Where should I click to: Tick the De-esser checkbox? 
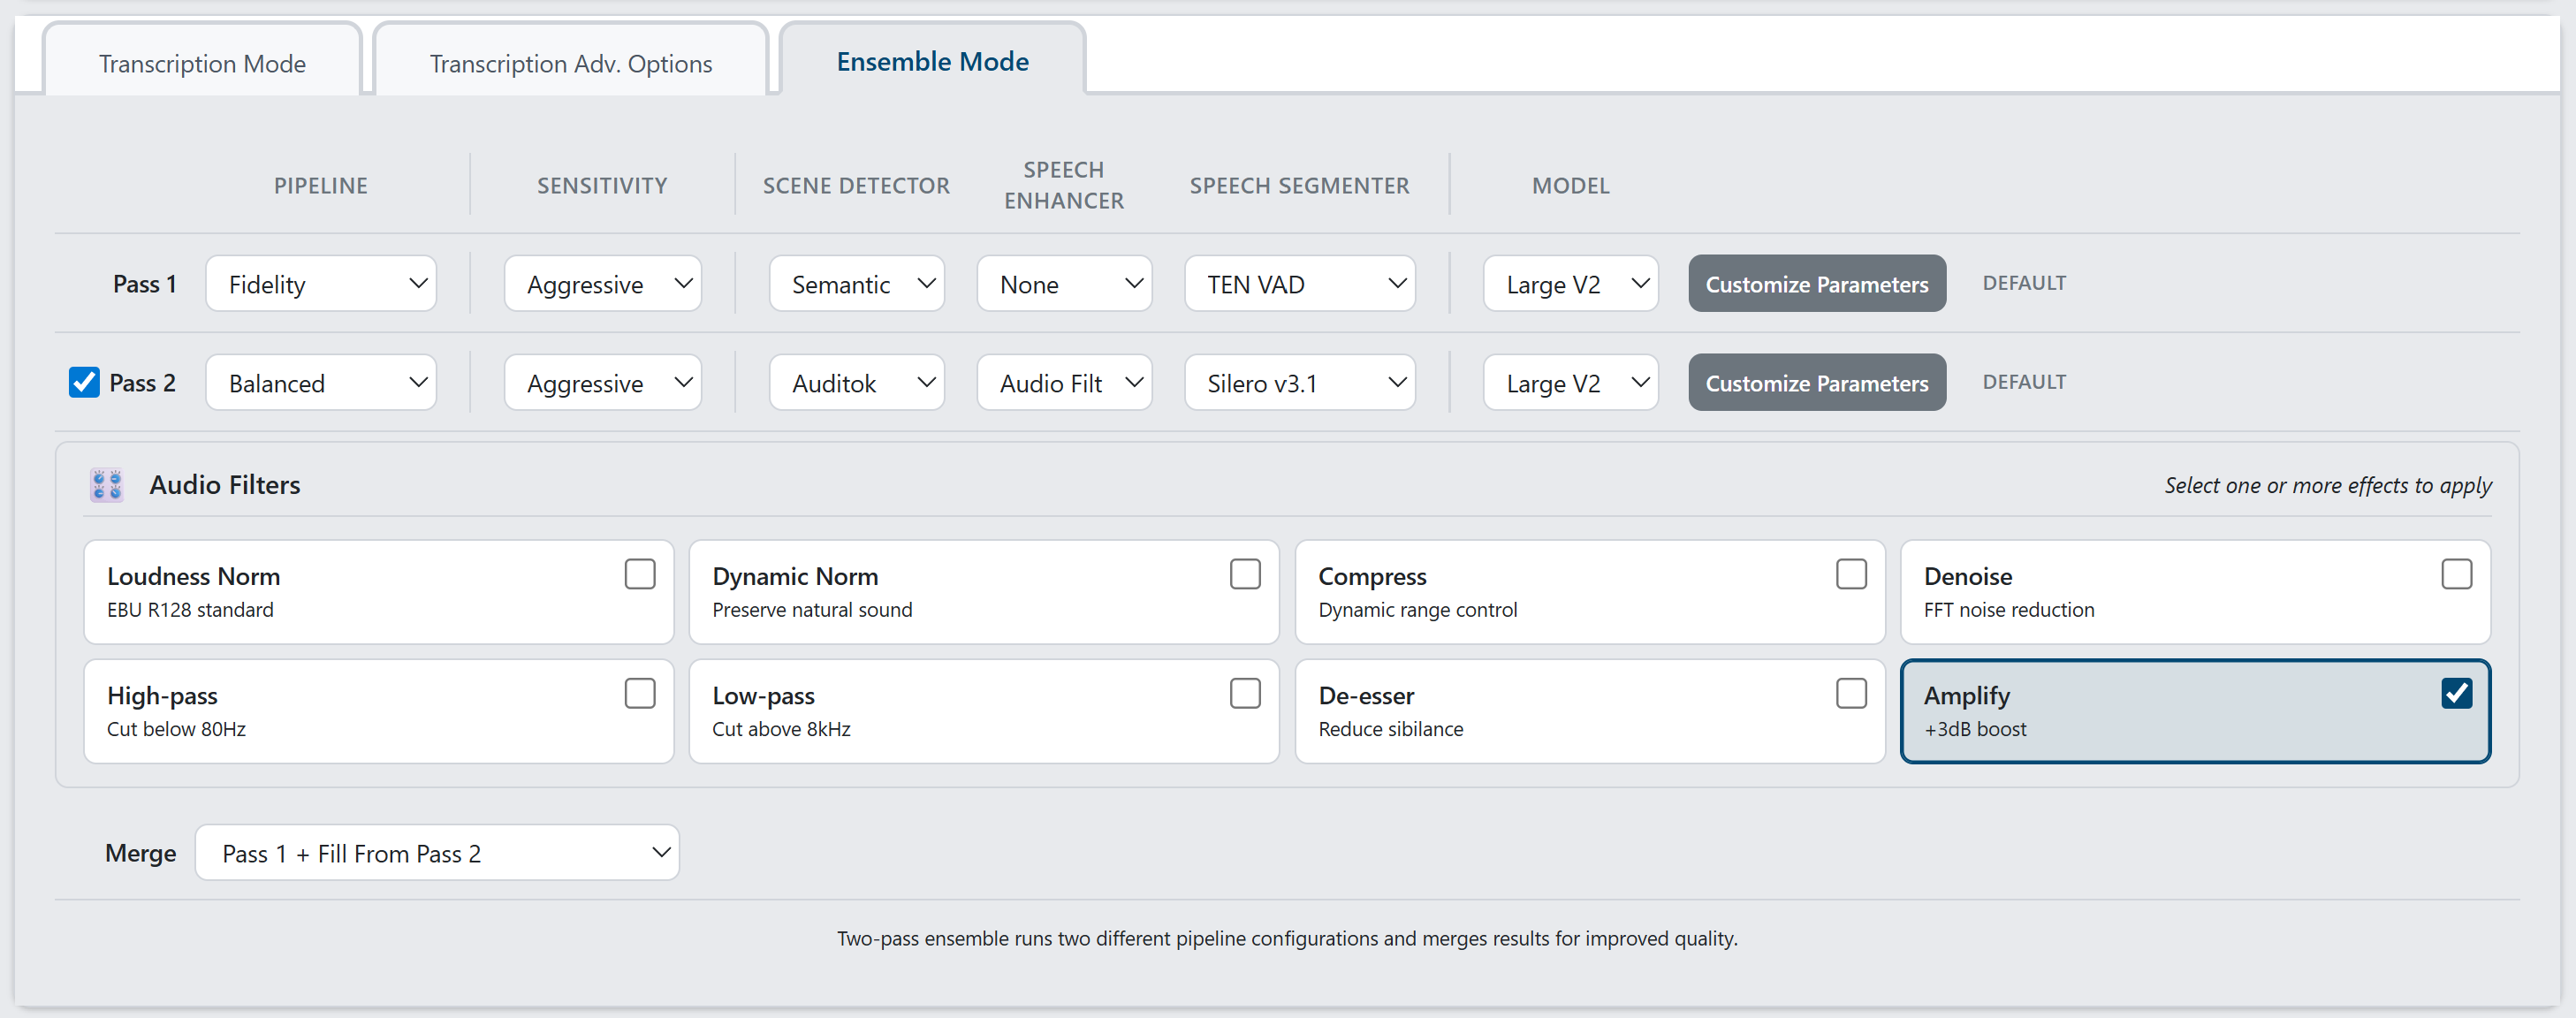click(x=1850, y=693)
